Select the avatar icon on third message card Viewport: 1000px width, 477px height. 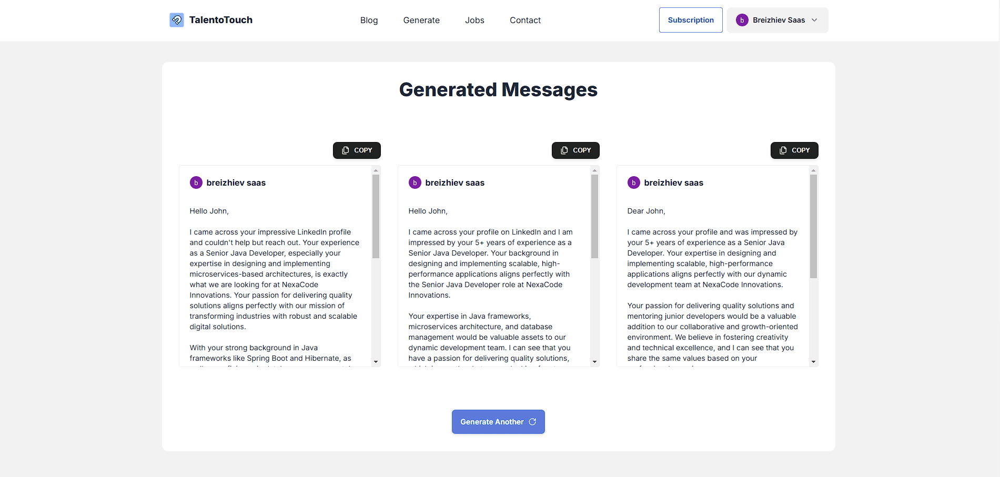pyautogui.click(x=633, y=182)
